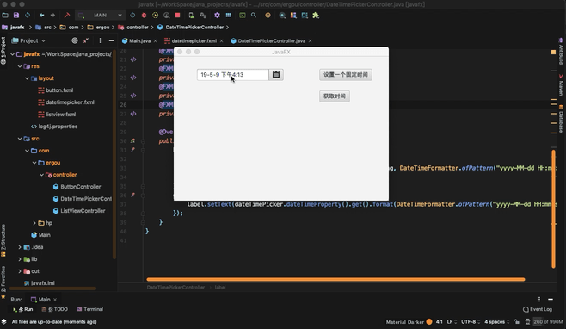Change the UTF-8 file encoding
Image resolution: width=566 pixels, height=329 pixels.
tap(471, 322)
